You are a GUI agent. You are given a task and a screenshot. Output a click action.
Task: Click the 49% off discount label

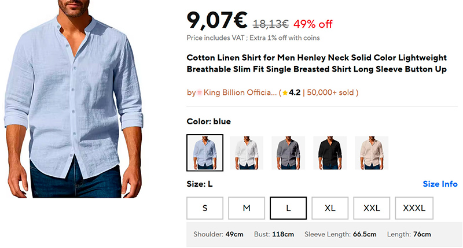click(313, 24)
